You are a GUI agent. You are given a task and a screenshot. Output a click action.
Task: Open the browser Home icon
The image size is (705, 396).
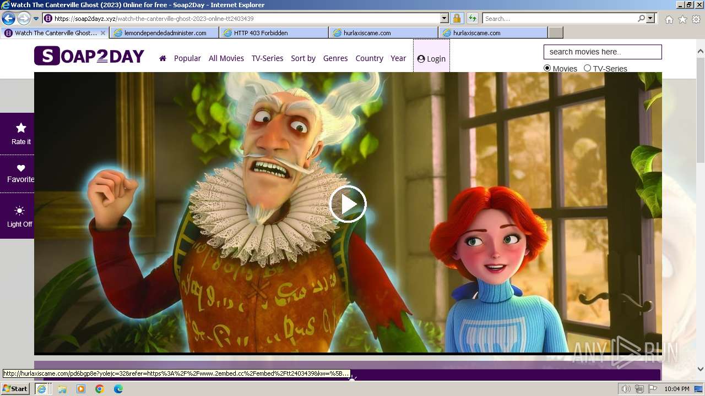tap(669, 19)
